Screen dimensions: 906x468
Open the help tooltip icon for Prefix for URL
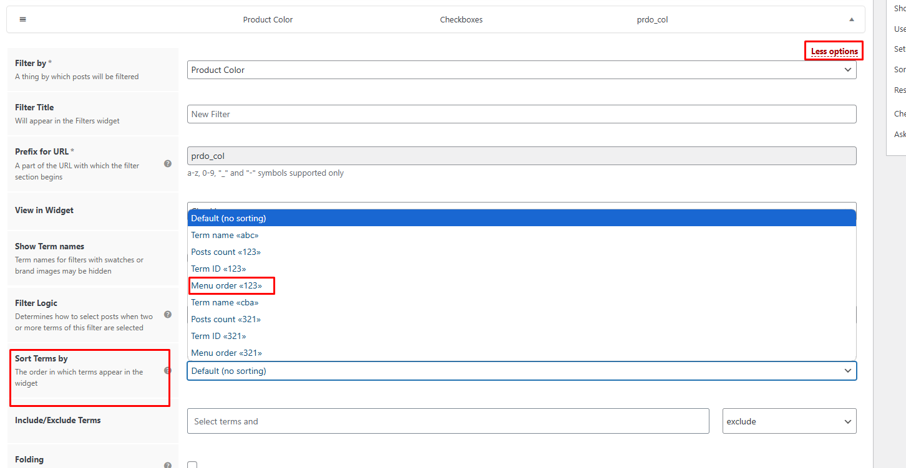pos(168,164)
